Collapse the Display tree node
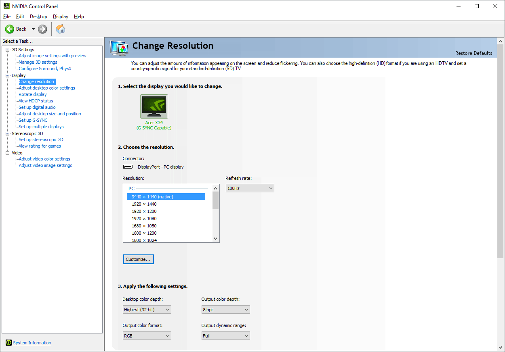The image size is (505, 352). coord(7,75)
